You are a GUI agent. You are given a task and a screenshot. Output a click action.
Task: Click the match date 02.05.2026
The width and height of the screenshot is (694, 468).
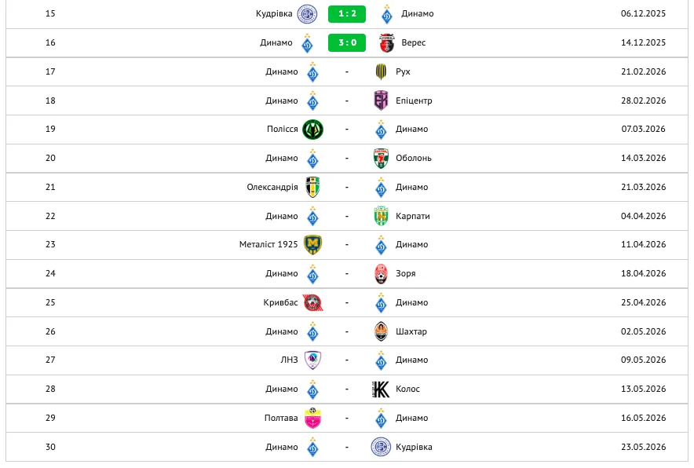coord(643,331)
